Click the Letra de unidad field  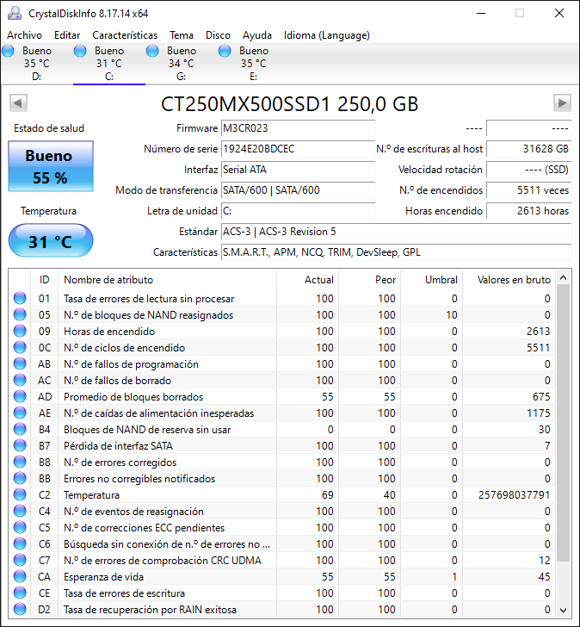click(298, 211)
